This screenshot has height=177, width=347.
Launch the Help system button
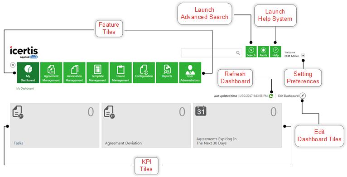275,52
